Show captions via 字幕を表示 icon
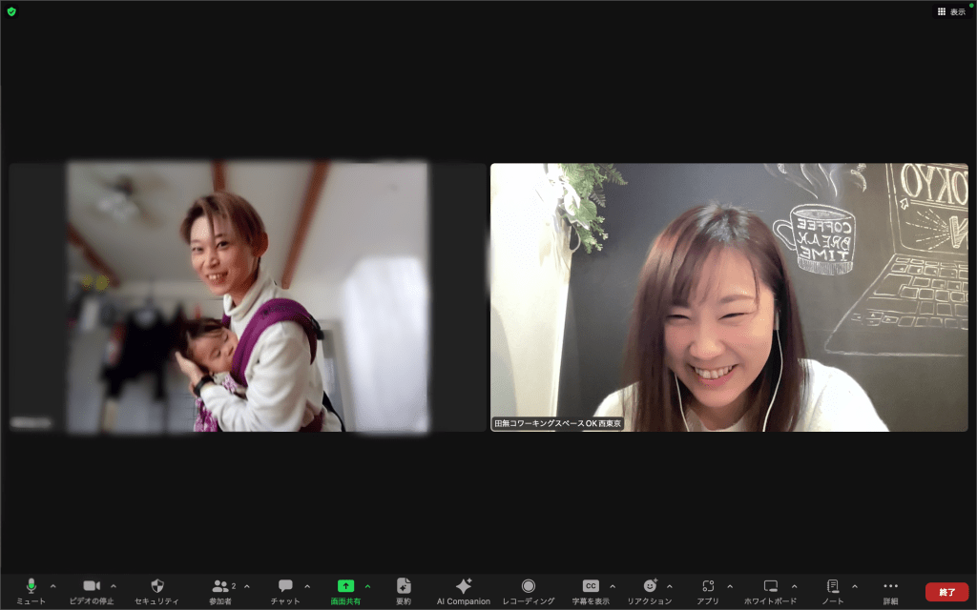977x610 pixels. pyautogui.click(x=591, y=586)
